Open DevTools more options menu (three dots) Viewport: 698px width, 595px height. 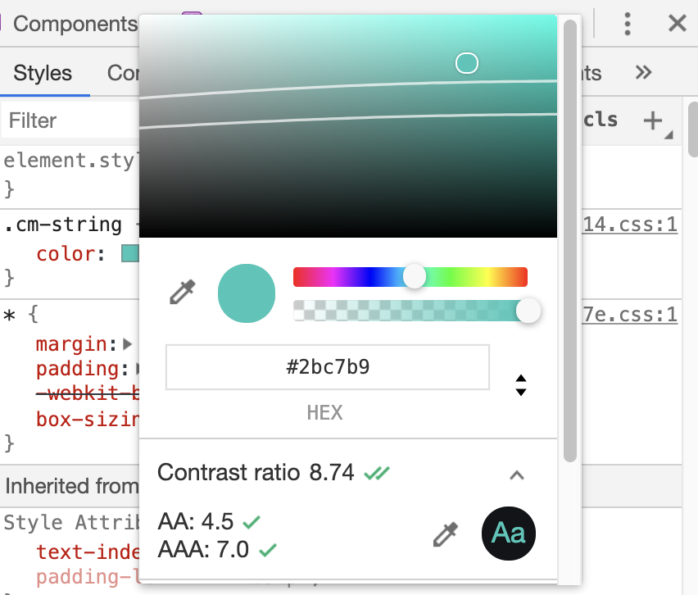click(628, 25)
